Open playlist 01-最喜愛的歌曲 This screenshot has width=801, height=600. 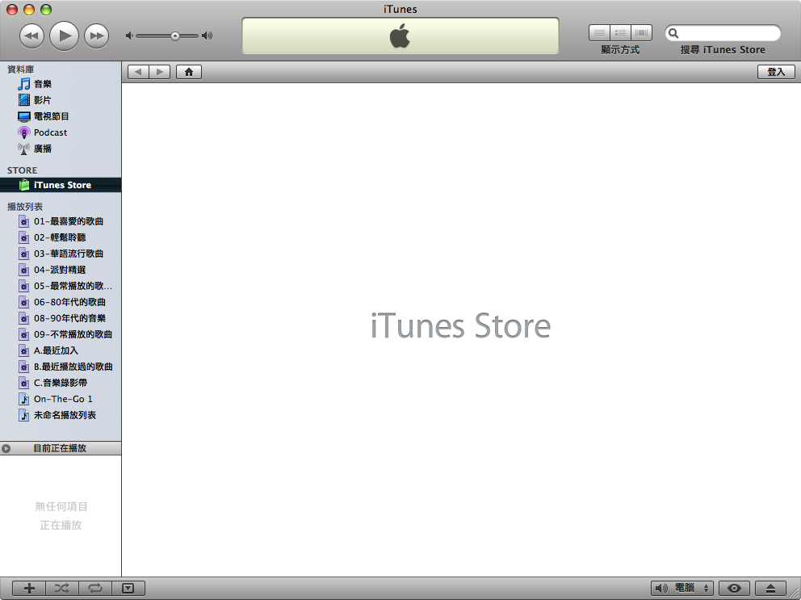(x=61, y=221)
